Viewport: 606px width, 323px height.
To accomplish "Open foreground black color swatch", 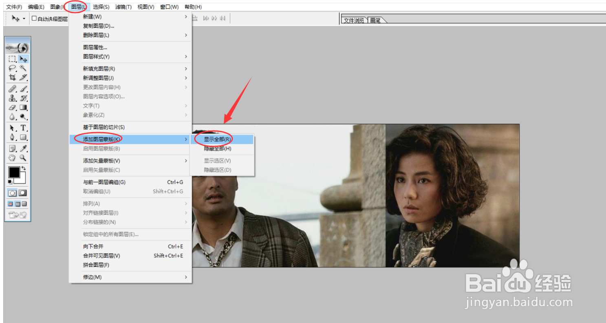I will coord(14,173).
